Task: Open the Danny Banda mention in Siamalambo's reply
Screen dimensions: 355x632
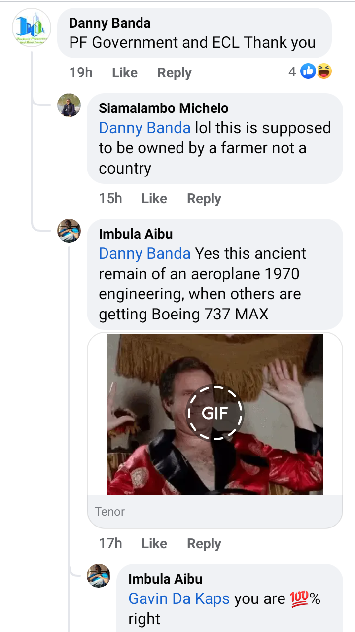Action: [x=144, y=128]
